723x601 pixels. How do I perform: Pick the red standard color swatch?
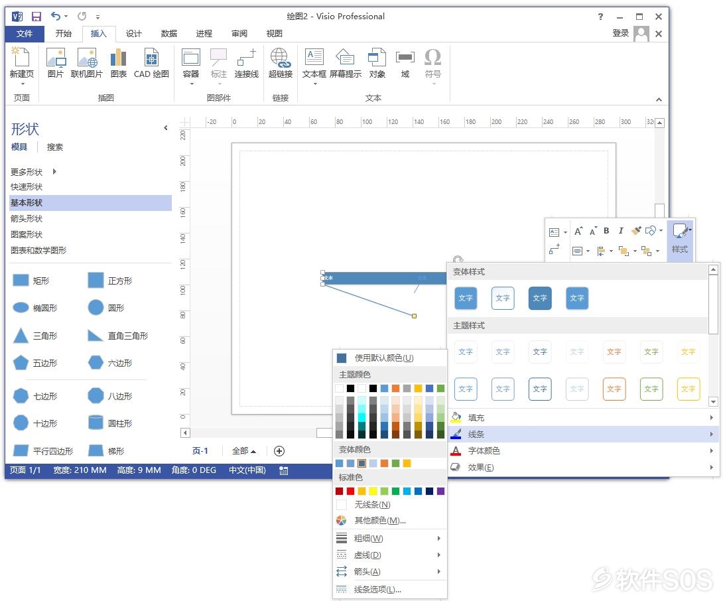coord(350,492)
